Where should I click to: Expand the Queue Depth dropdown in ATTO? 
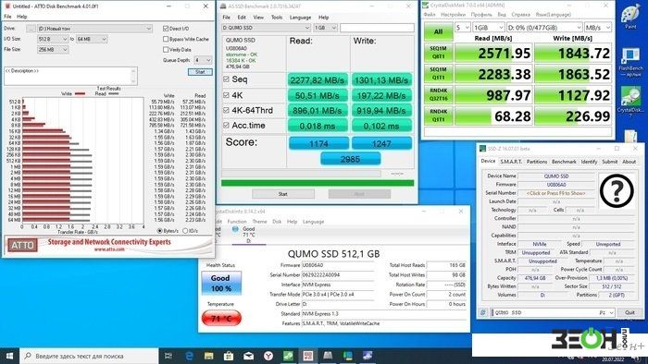(203, 60)
